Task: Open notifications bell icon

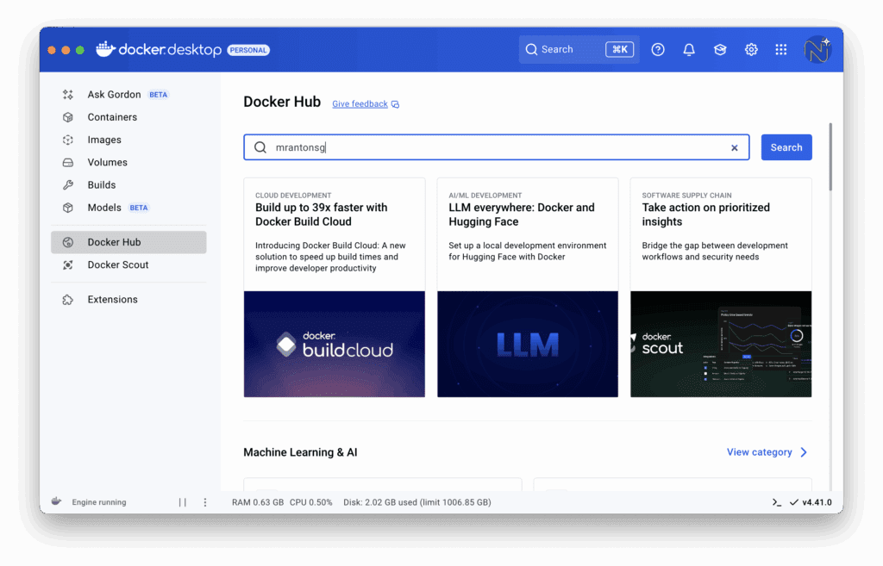Action: (x=689, y=49)
